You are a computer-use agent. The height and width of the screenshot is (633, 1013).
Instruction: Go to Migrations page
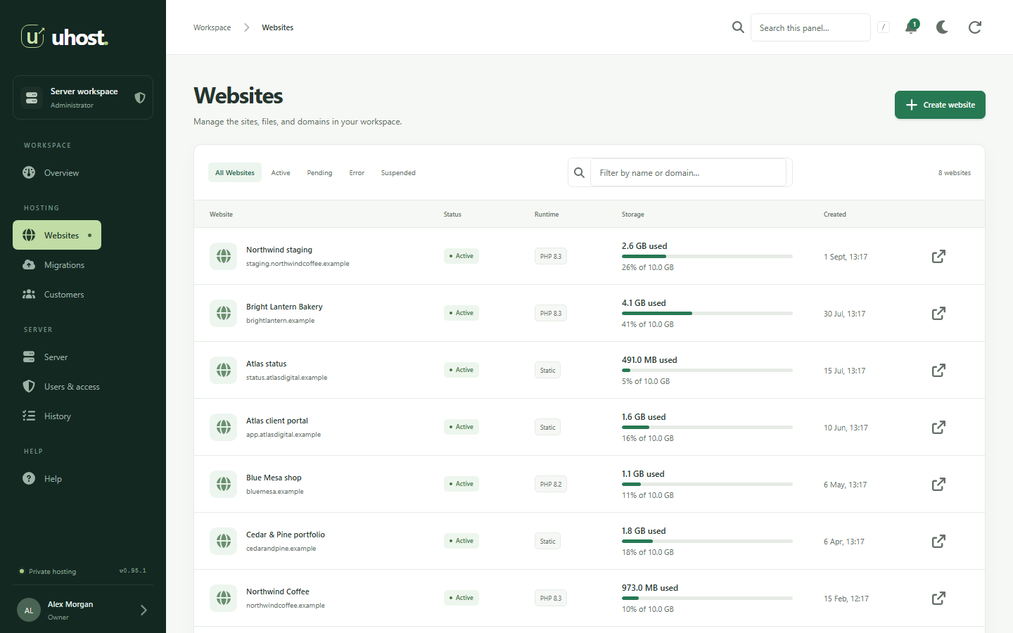pyautogui.click(x=53, y=265)
